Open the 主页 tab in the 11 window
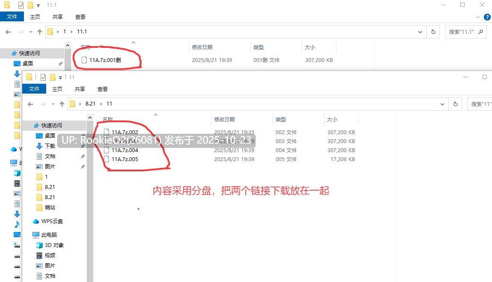This screenshot has width=492, height=282. 57,89
